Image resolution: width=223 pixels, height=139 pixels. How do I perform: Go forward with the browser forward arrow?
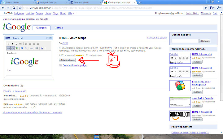tap(8, 8)
